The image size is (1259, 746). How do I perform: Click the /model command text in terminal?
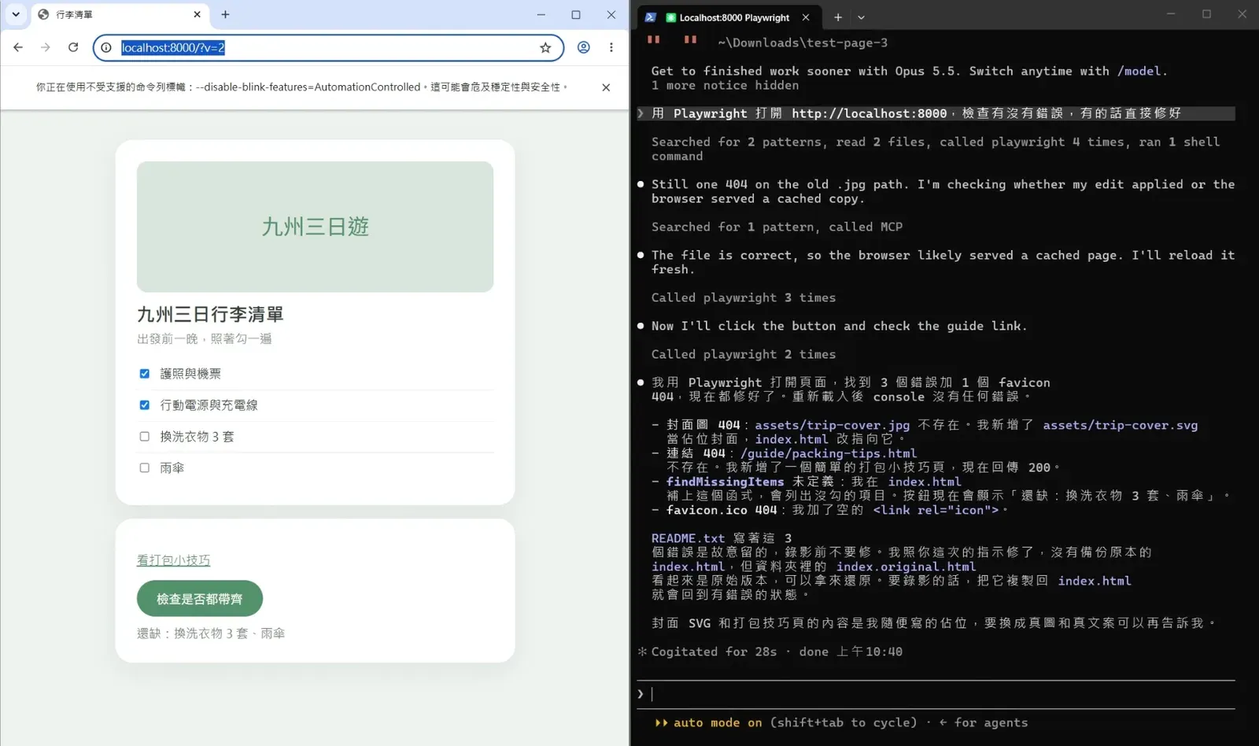[x=1139, y=71]
